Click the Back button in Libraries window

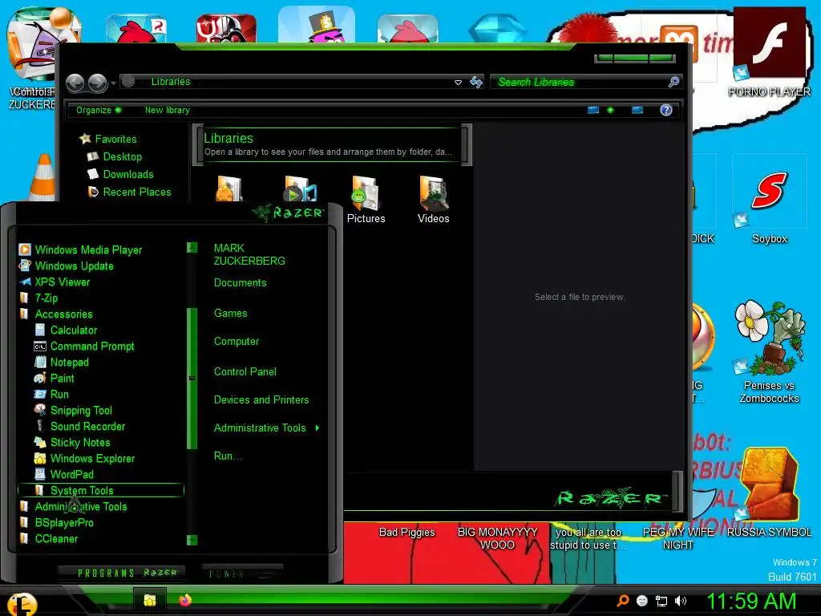(x=75, y=83)
